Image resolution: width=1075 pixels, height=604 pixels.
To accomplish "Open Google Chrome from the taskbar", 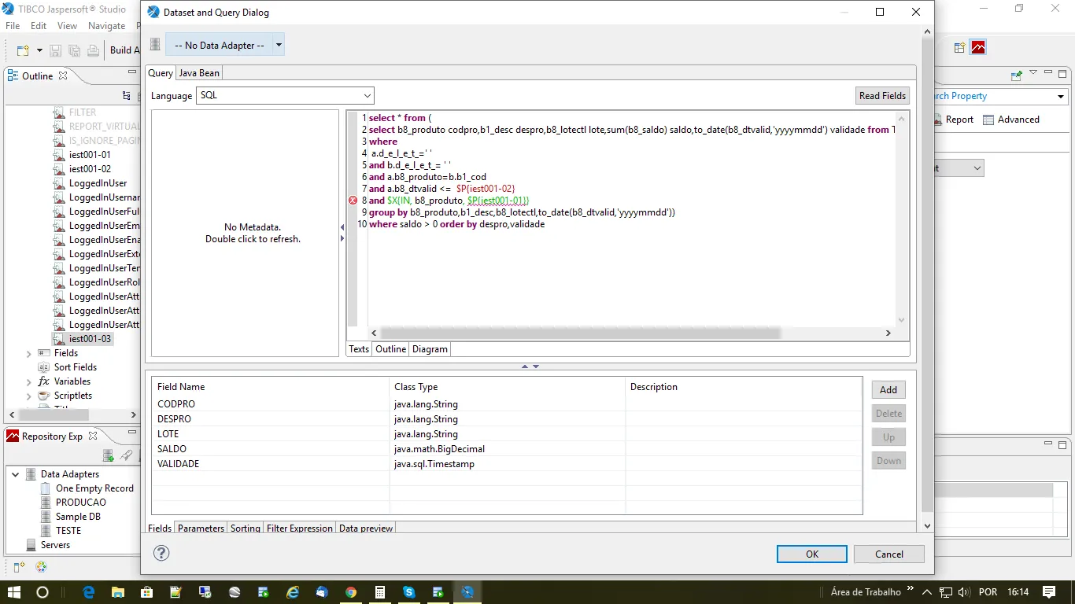I will pyautogui.click(x=351, y=592).
